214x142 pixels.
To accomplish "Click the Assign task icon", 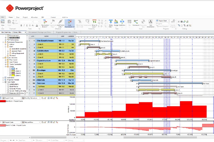I will point(116,22).
